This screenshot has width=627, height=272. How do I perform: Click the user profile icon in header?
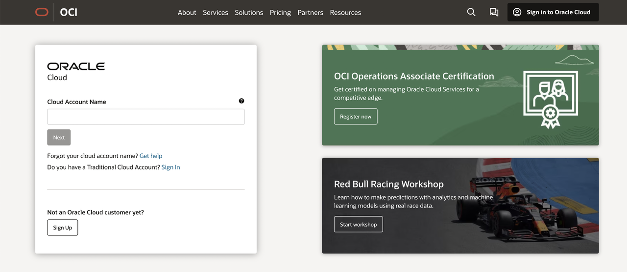click(x=517, y=12)
